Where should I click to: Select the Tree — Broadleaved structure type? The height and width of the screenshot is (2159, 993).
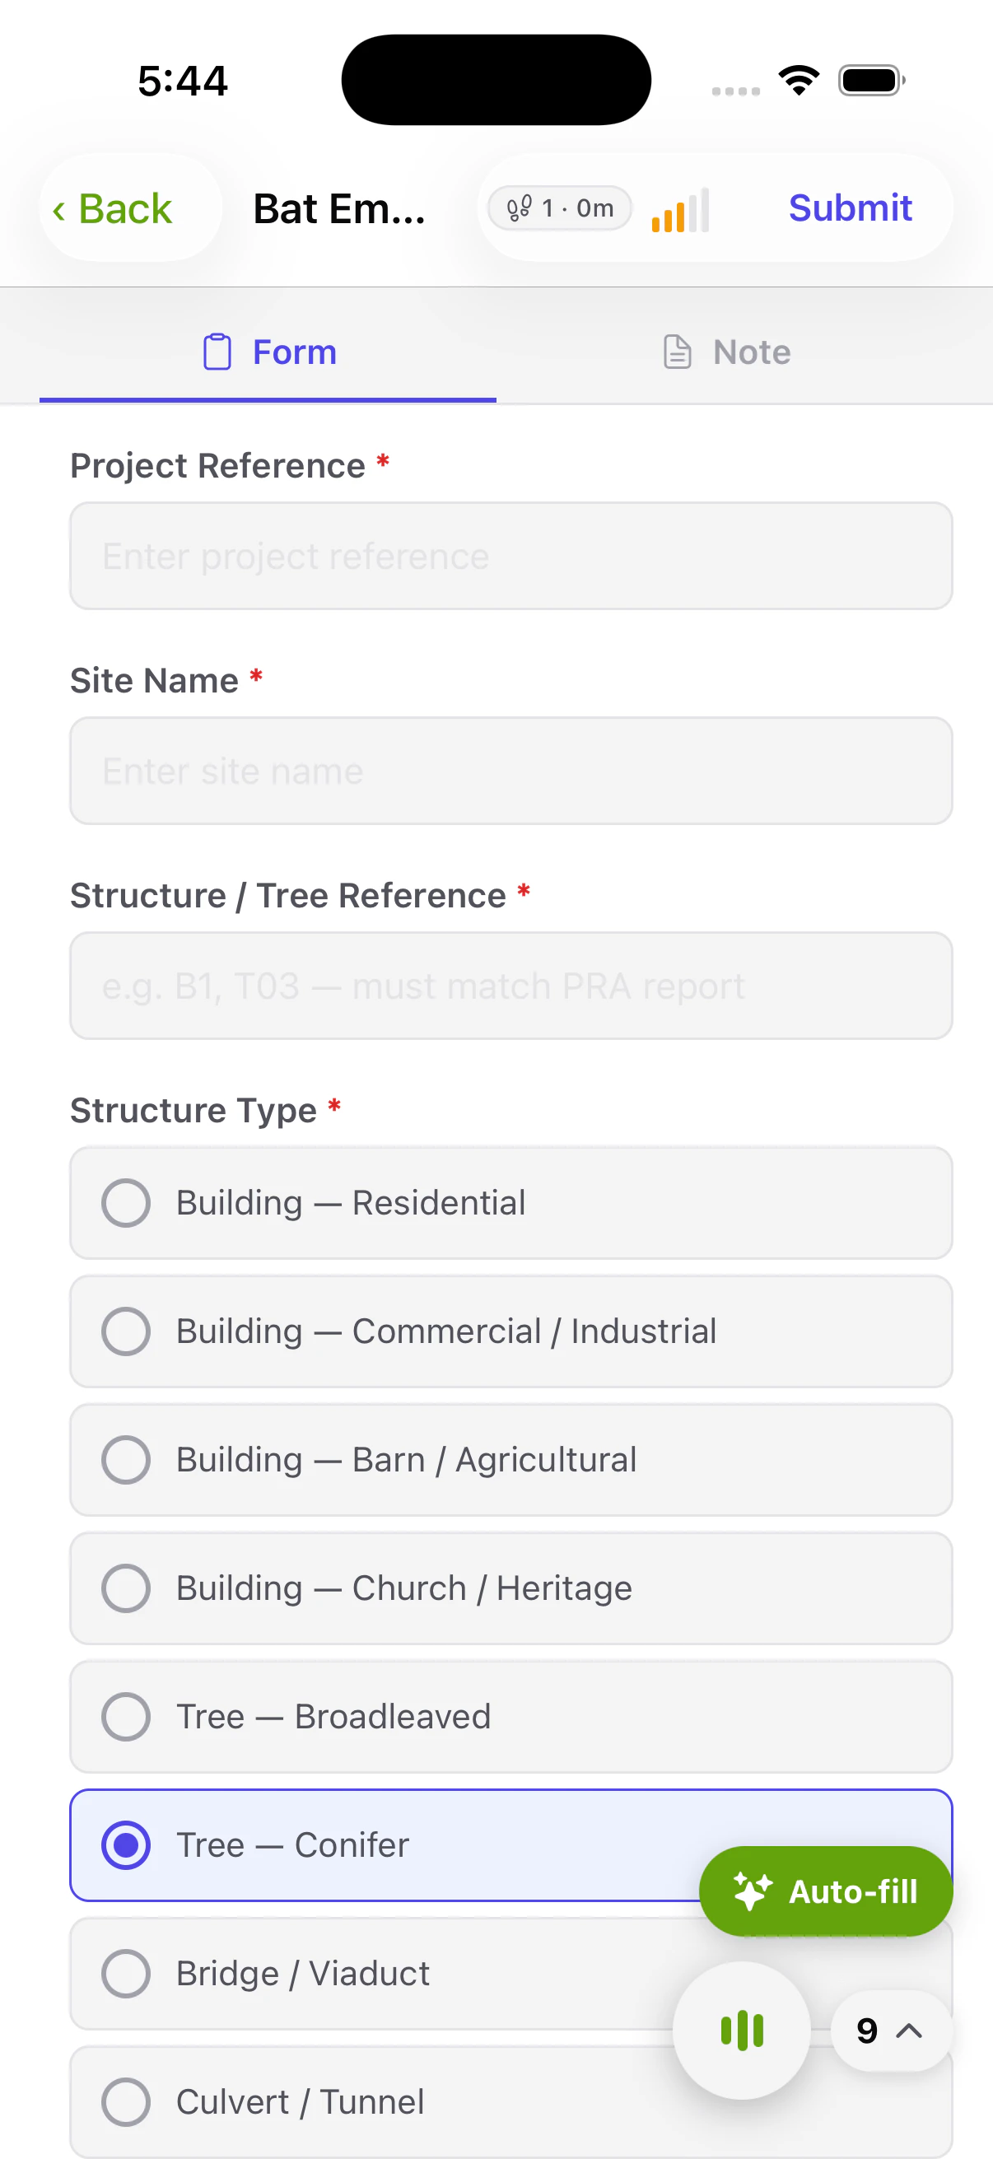pyautogui.click(x=511, y=1717)
